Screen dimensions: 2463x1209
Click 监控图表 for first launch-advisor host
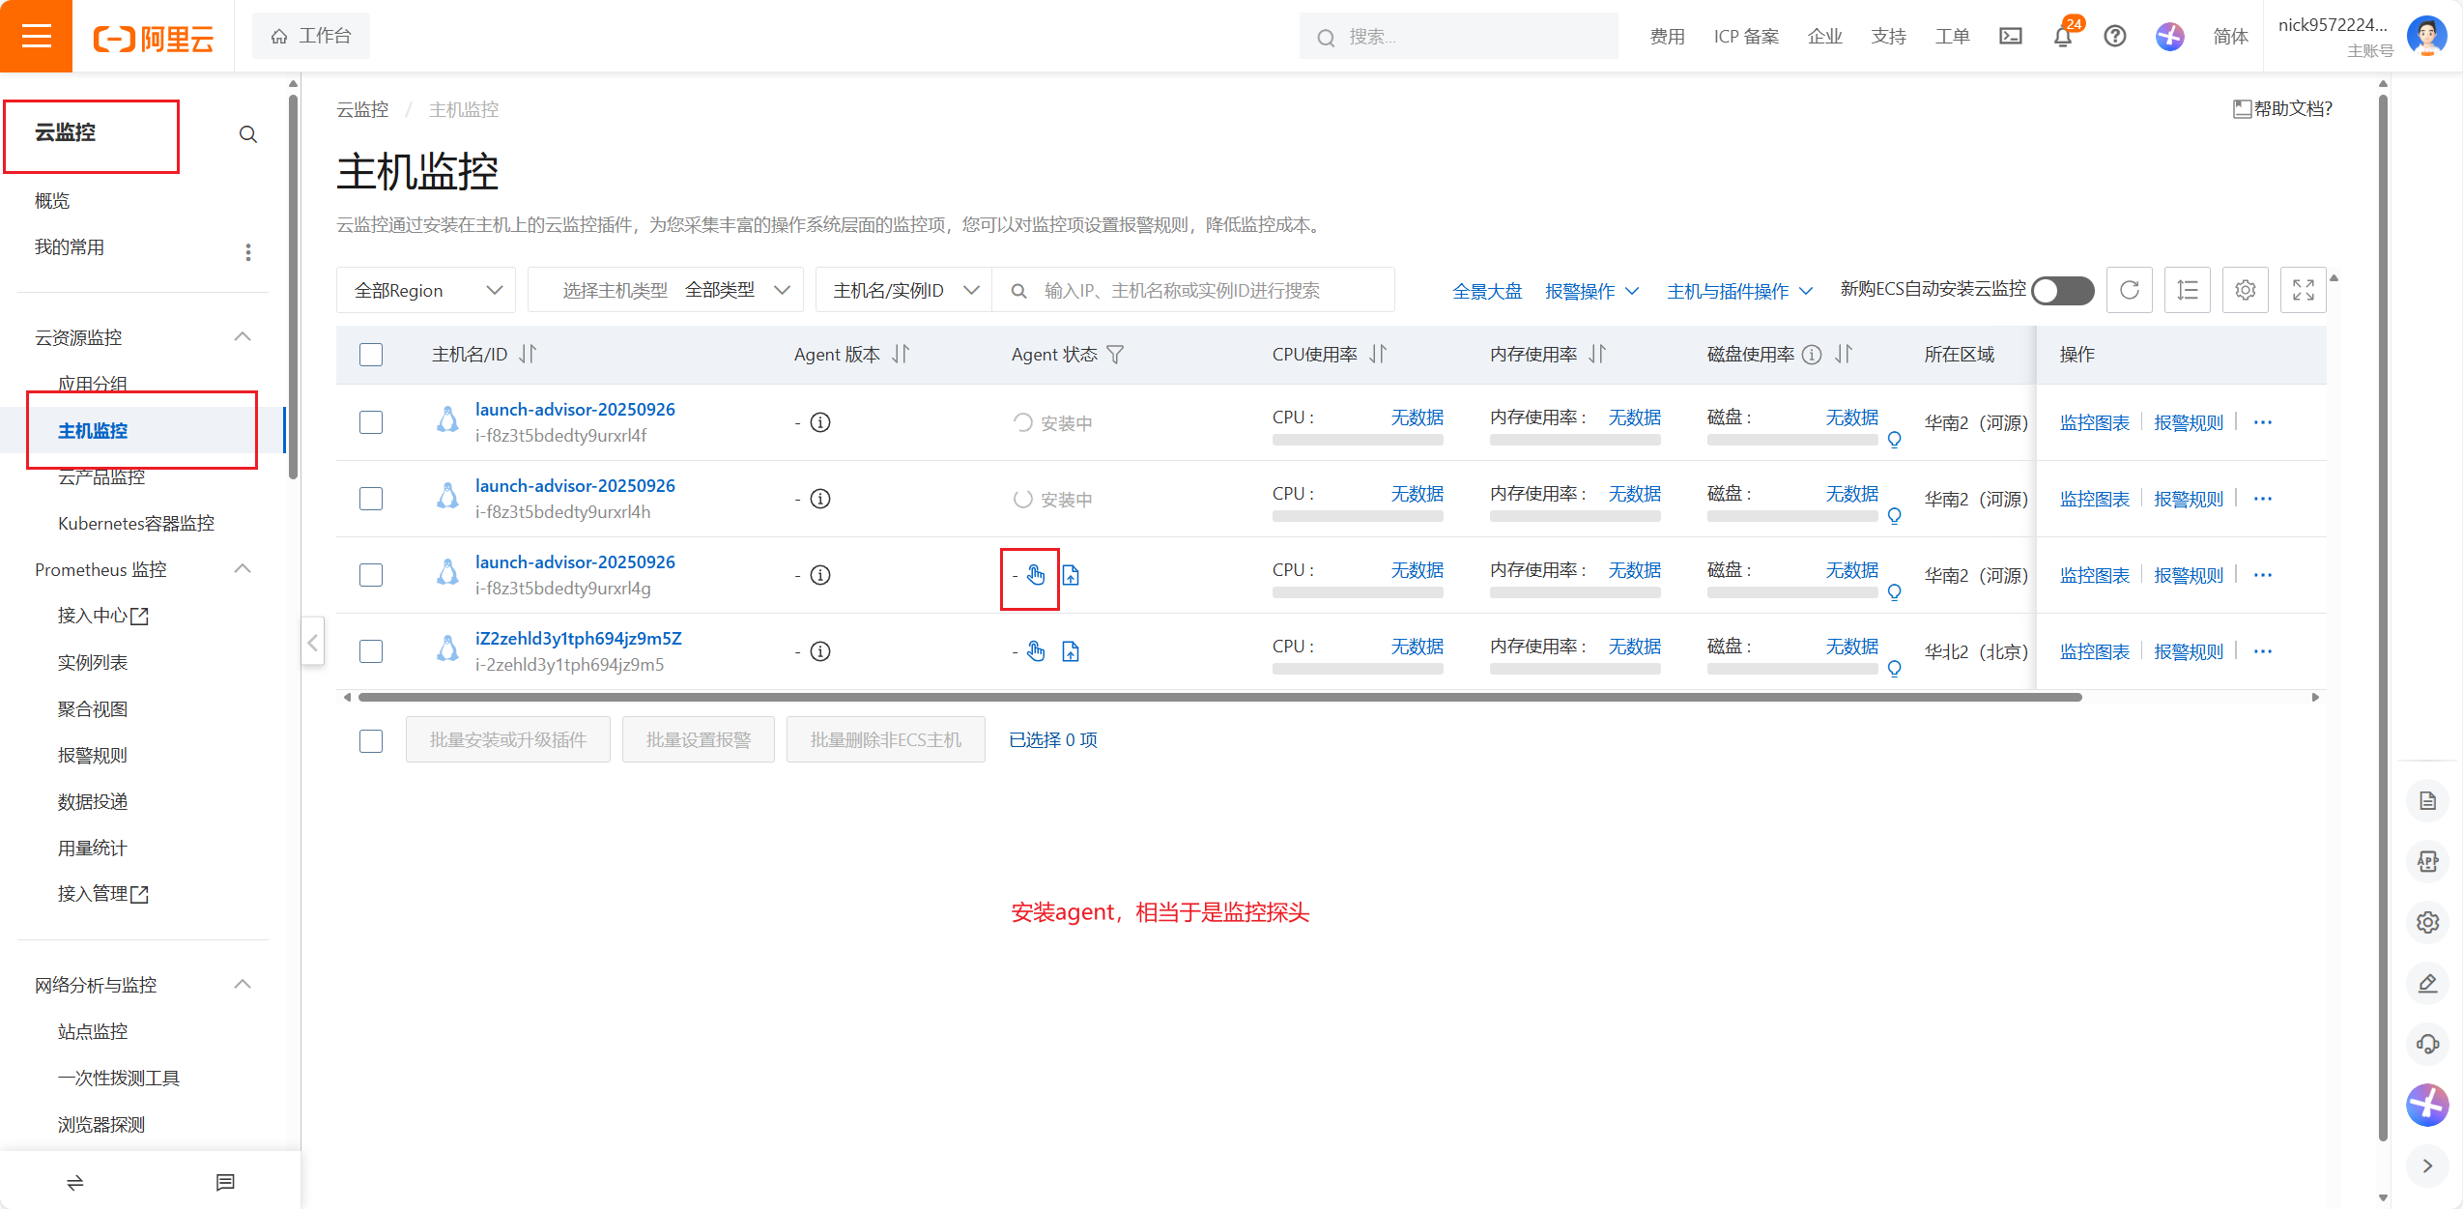point(2094,422)
